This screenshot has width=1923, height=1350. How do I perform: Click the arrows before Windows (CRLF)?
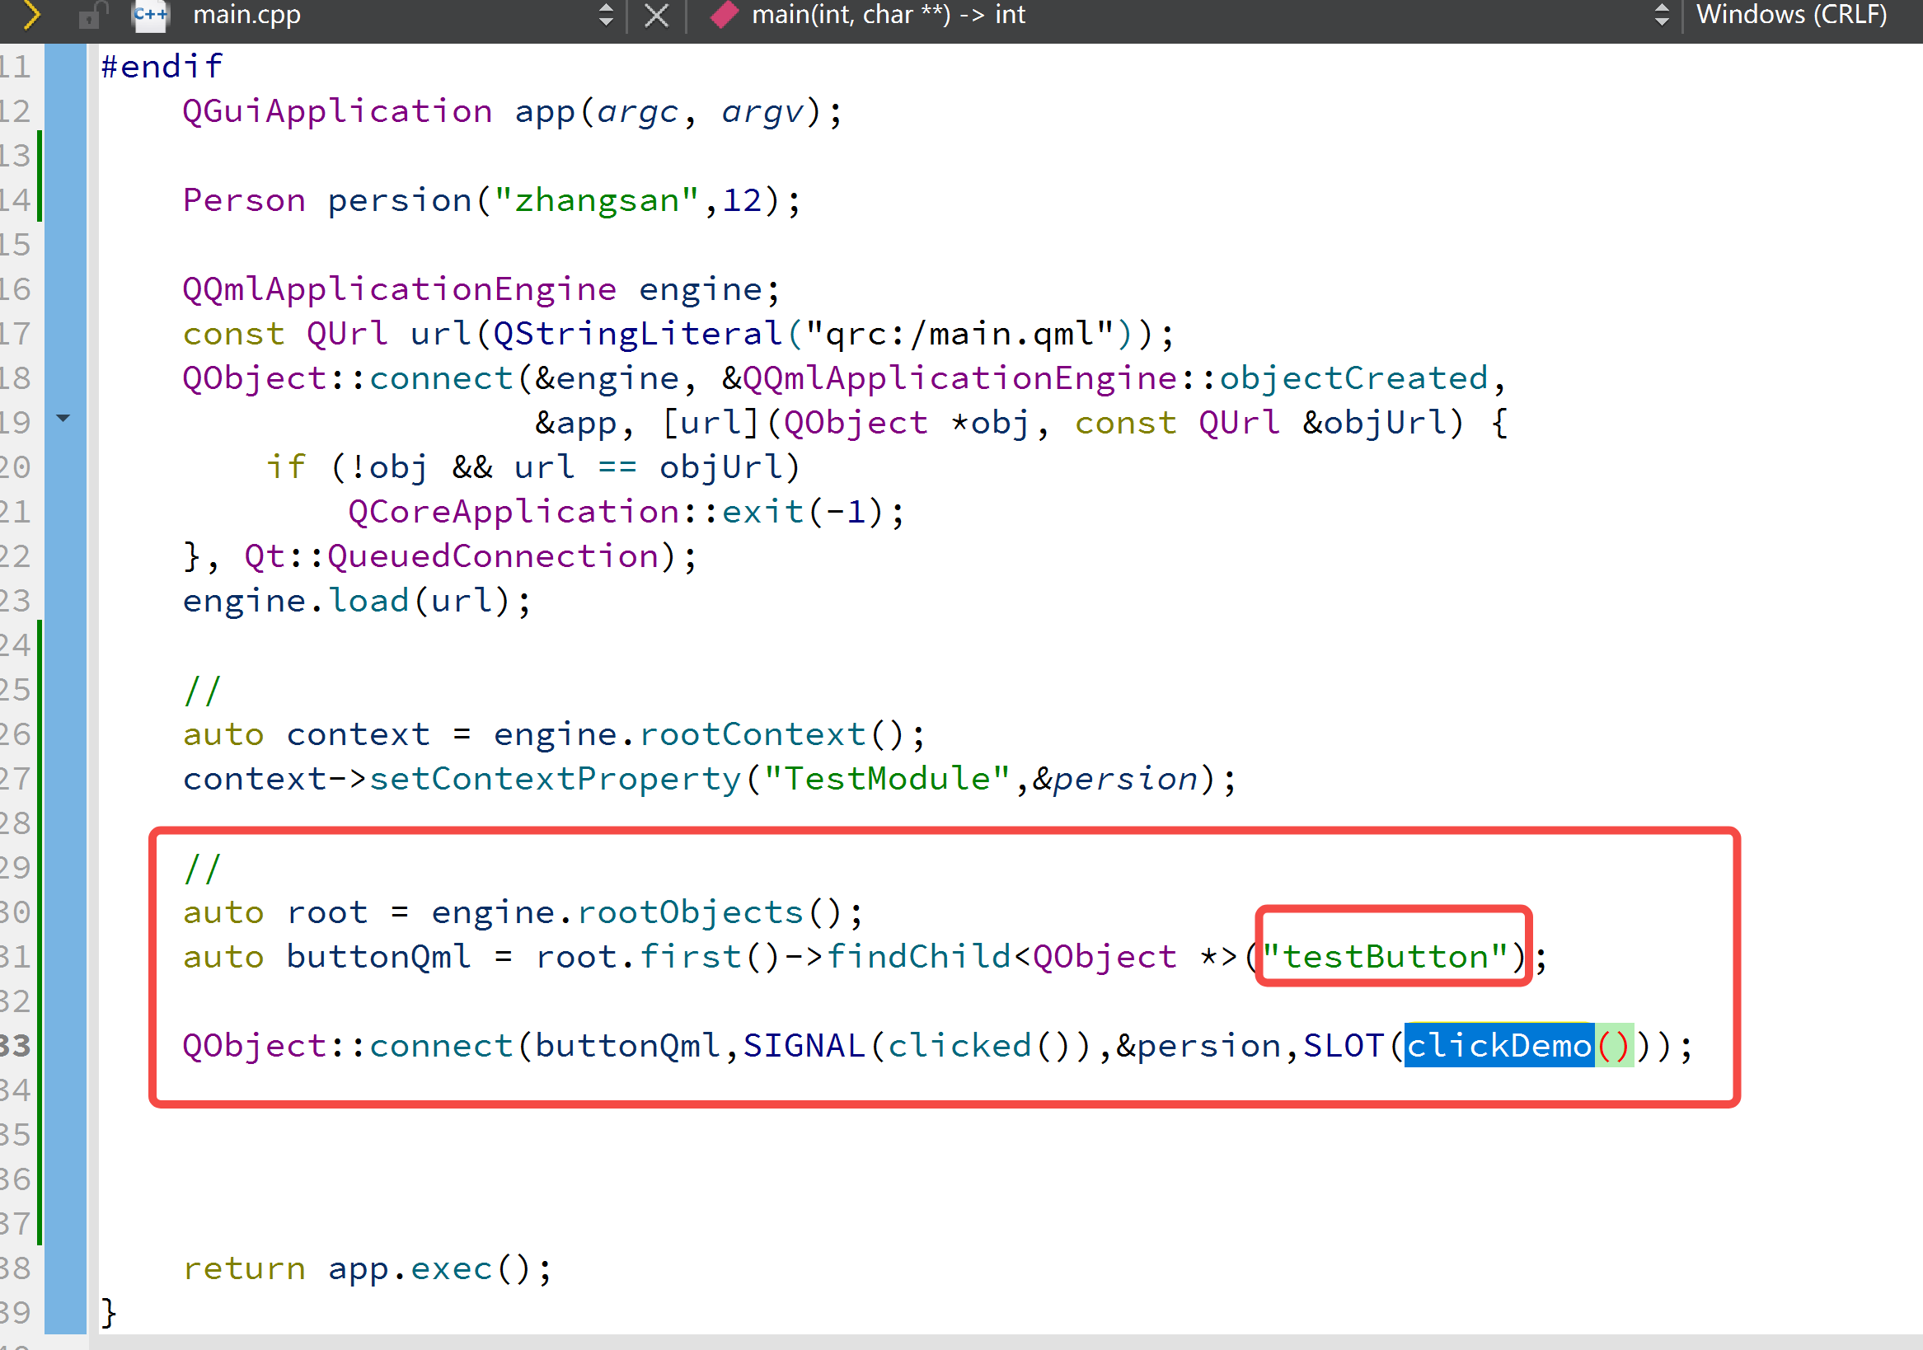[1662, 15]
